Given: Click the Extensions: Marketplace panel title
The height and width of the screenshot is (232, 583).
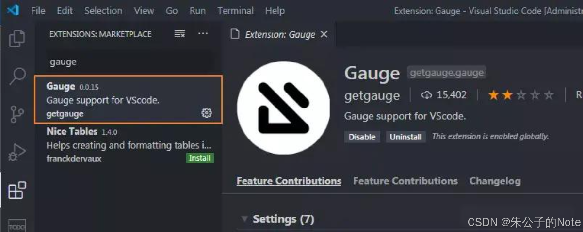Looking at the screenshot, I should pos(100,34).
